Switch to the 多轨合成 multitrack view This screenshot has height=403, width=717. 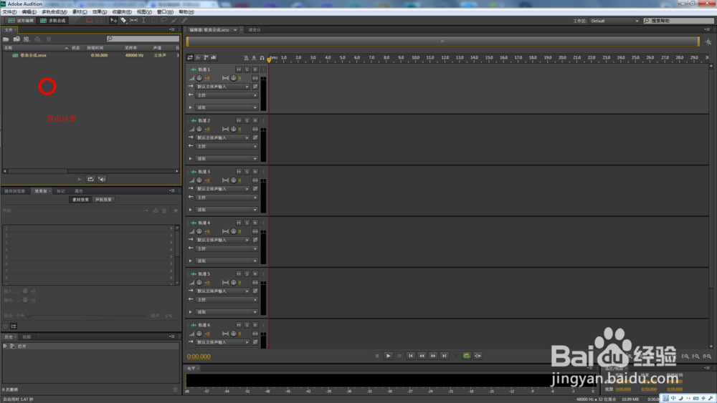pos(52,21)
